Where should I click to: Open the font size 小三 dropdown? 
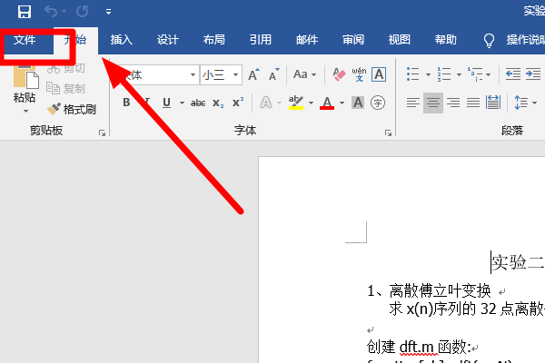click(x=235, y=74)
